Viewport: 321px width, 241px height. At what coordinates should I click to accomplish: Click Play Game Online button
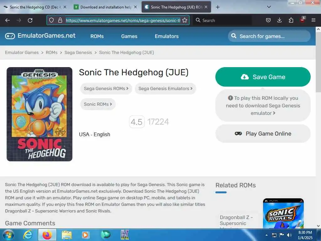[x=263, y=134]
